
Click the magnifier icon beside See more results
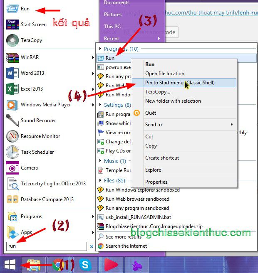(101, 236)
